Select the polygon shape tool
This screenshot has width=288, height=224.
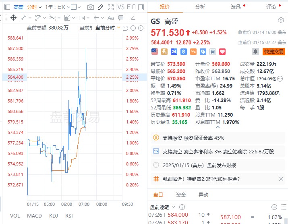click(38, 18)
